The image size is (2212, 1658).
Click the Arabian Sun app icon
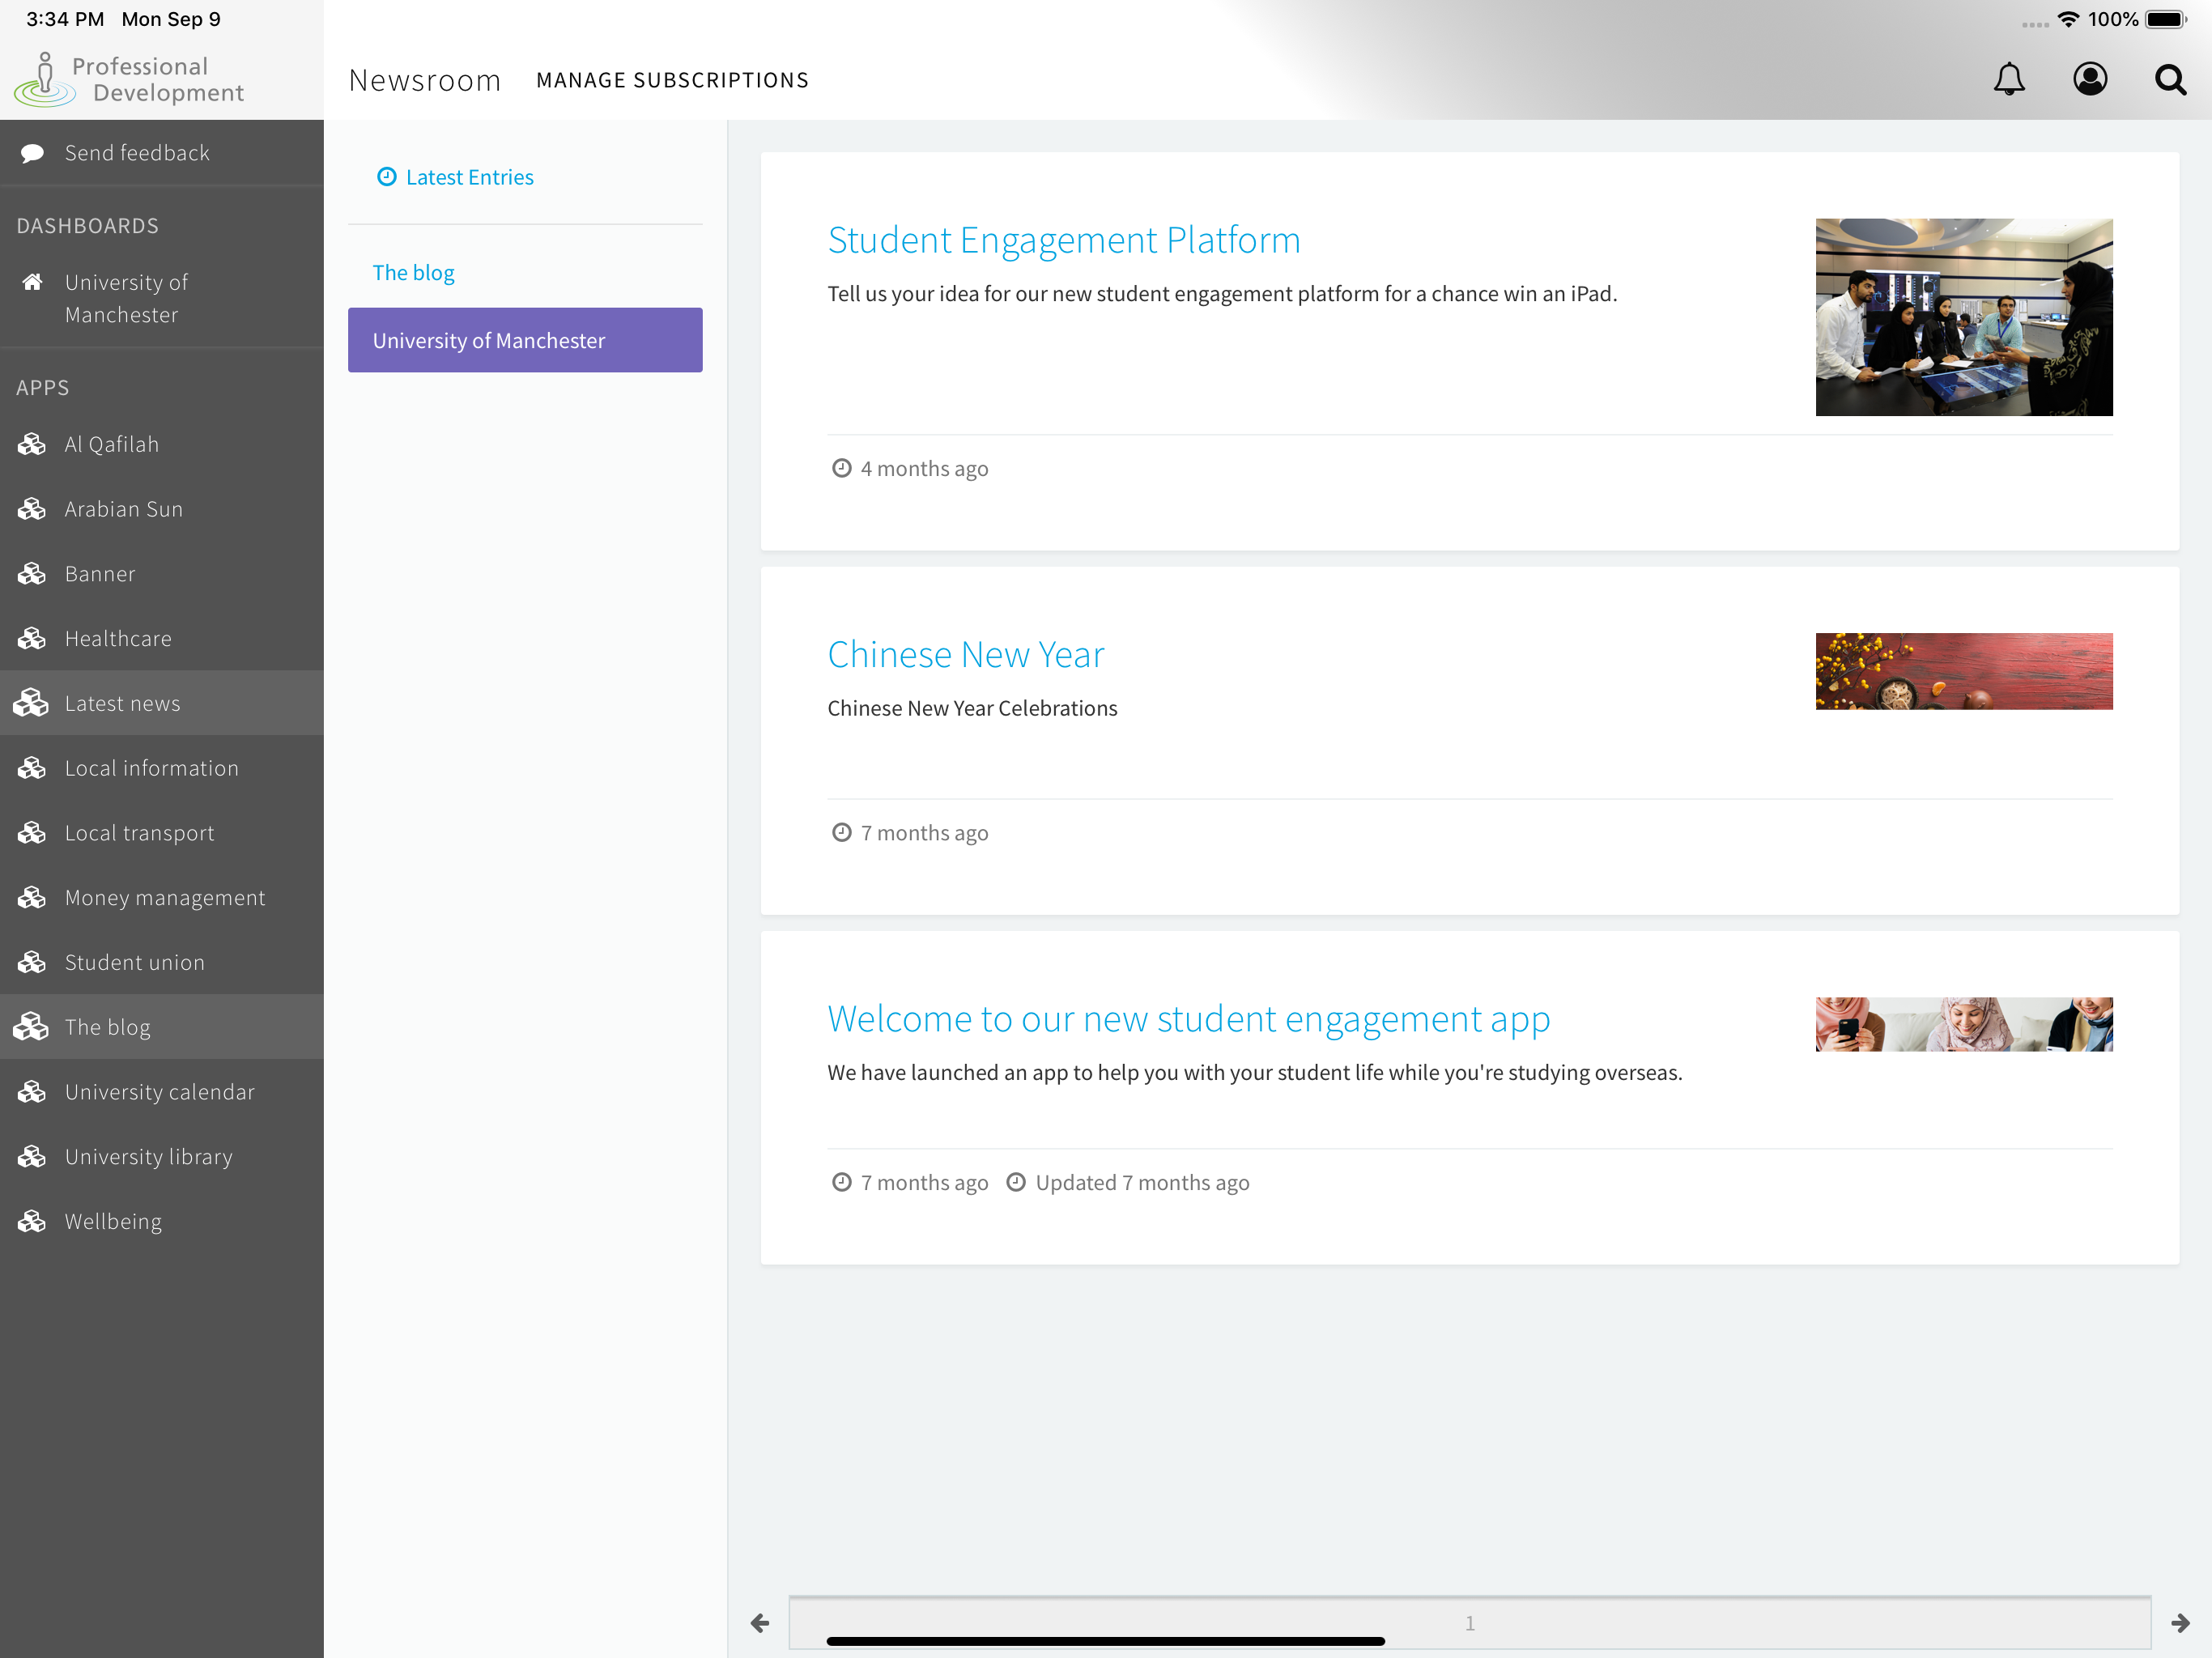click(x=32, y=509)
